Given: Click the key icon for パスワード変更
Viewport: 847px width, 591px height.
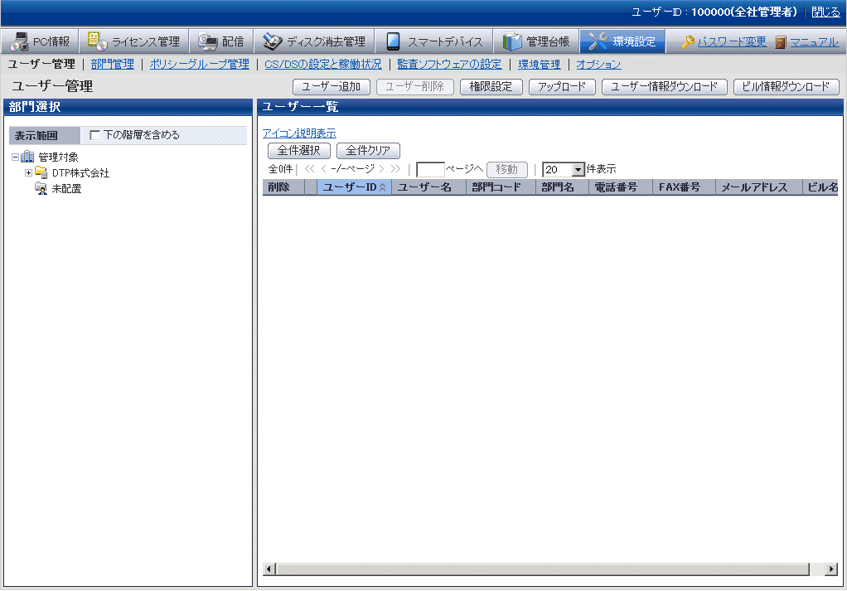Looking at the screenshot, I should point(688,42).
